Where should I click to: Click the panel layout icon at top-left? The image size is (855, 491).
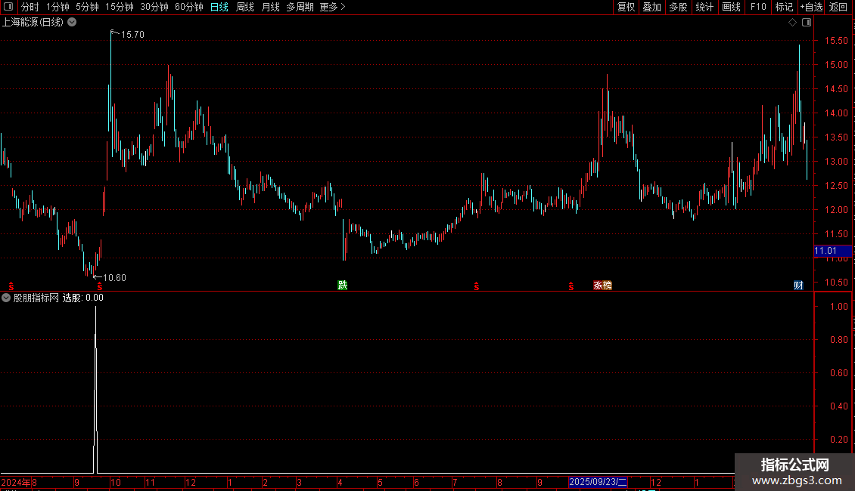(8, 7)
